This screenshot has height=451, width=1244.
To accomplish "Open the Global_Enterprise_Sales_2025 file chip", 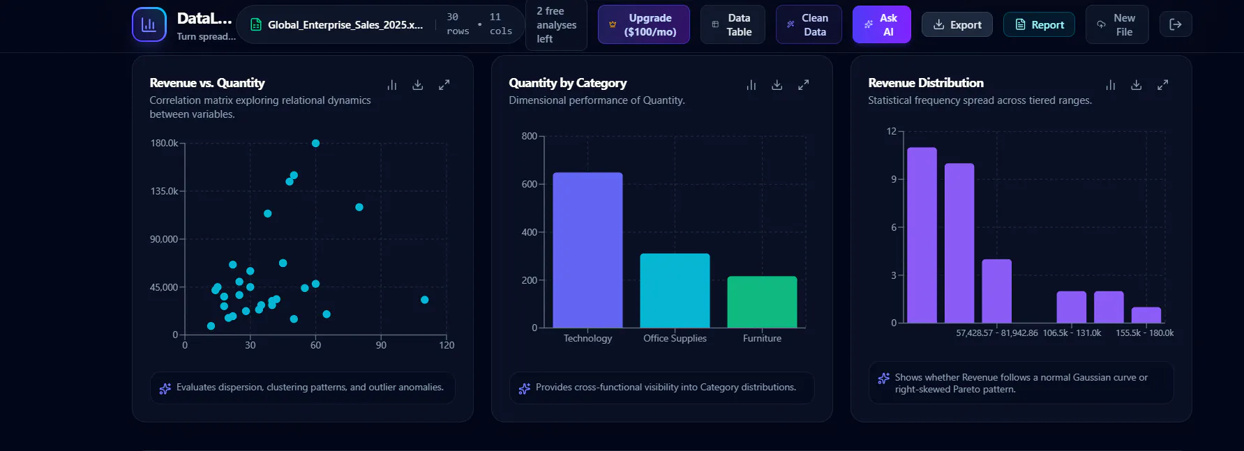I will 380,24.
